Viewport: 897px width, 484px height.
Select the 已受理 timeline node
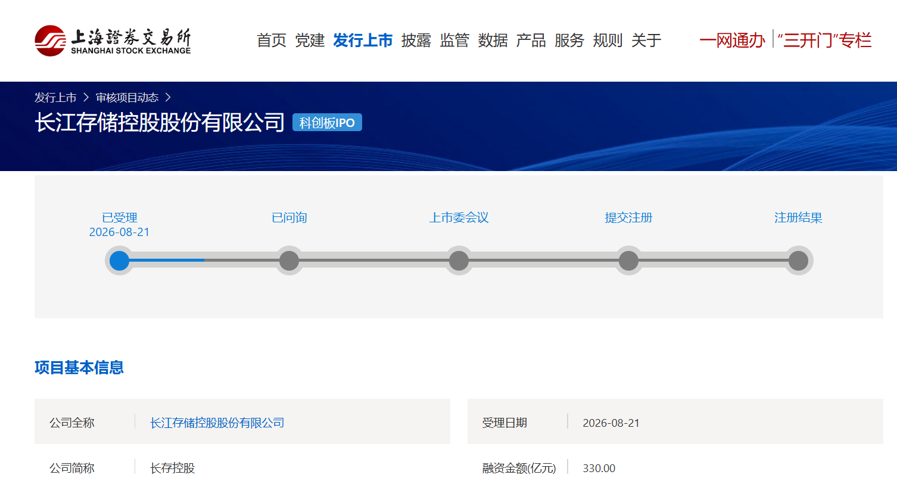coord(119,260)
